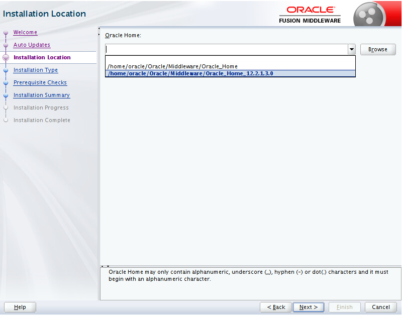The height and width of the screenshot is (316, 402).
Task: Click inside the Oracle Home text field
Action: (x=227, y=49)
